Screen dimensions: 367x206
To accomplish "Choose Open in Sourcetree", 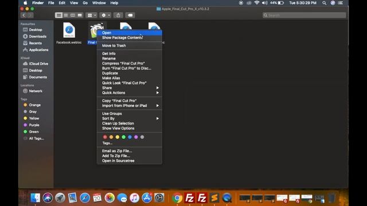I will click(130, 161).
